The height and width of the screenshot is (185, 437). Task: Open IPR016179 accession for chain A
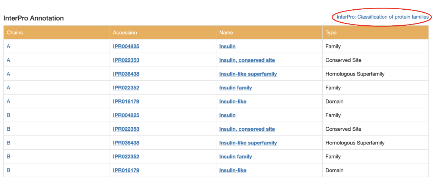pyautogui.click(x=126, y=102)
